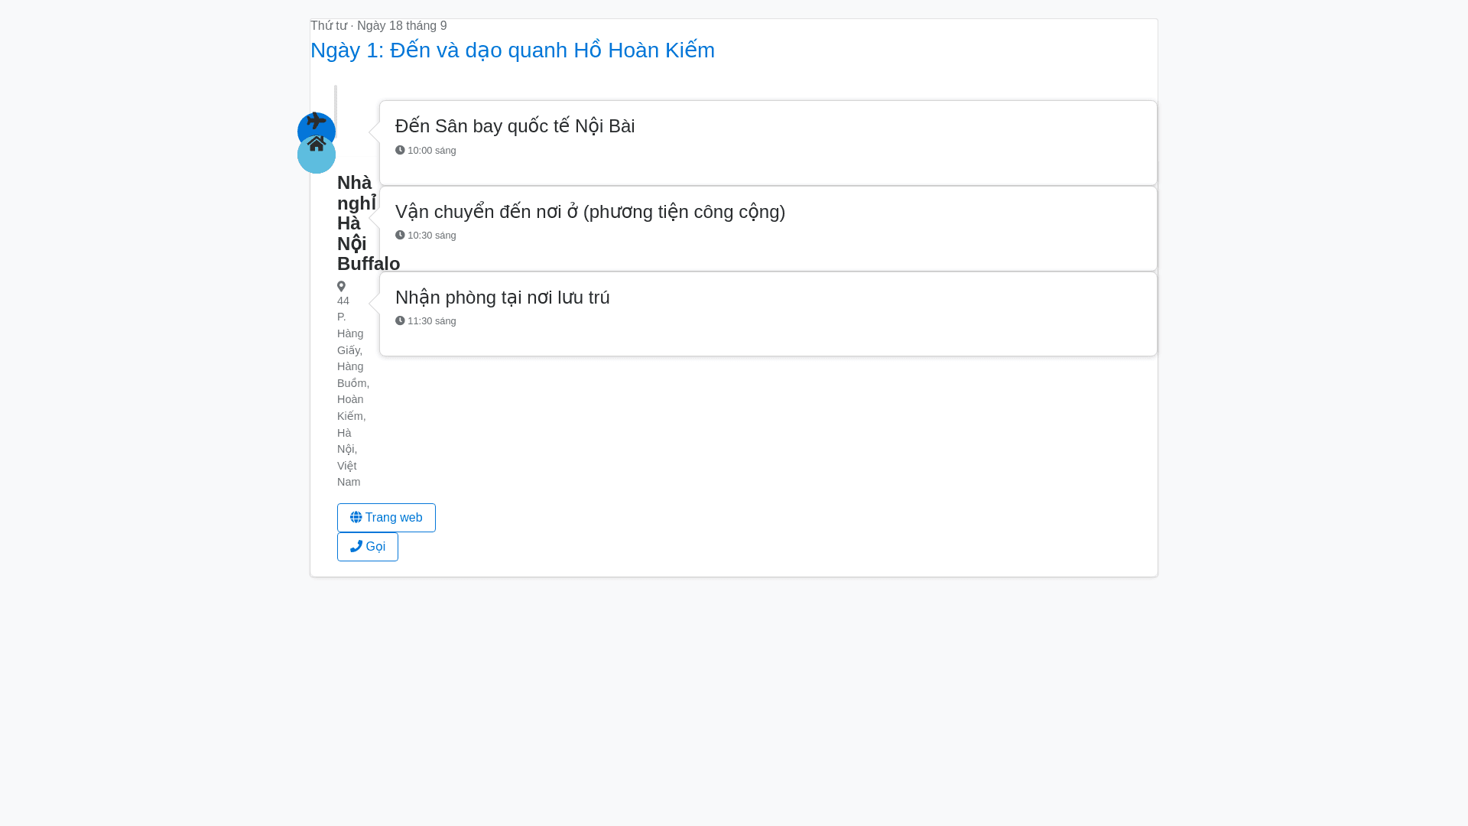Click the 10:00 sáng time label
Image resolution: width=1468 pixels, height=826 pixels.
tap(431, 151)
